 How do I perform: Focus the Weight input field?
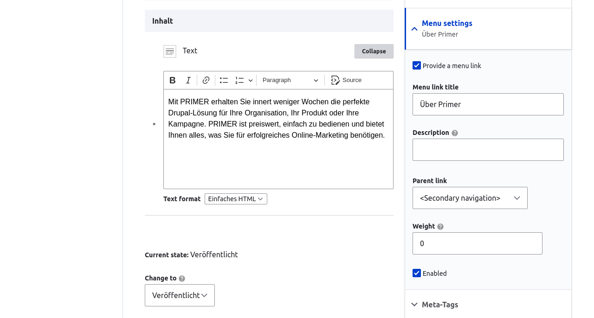point(478,243)
